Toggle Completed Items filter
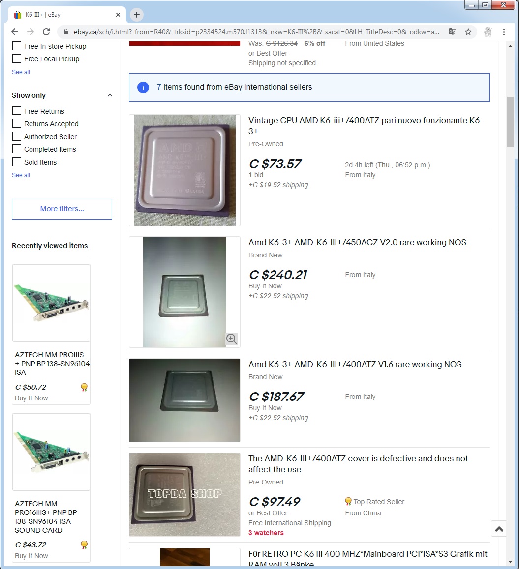Viewport: 519px width, 569px height. tap(17, 149)
